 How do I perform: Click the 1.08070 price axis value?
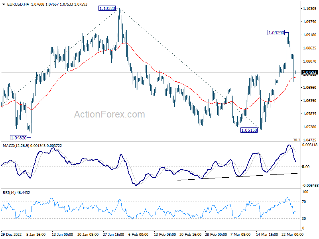click(x=309, y=61)
